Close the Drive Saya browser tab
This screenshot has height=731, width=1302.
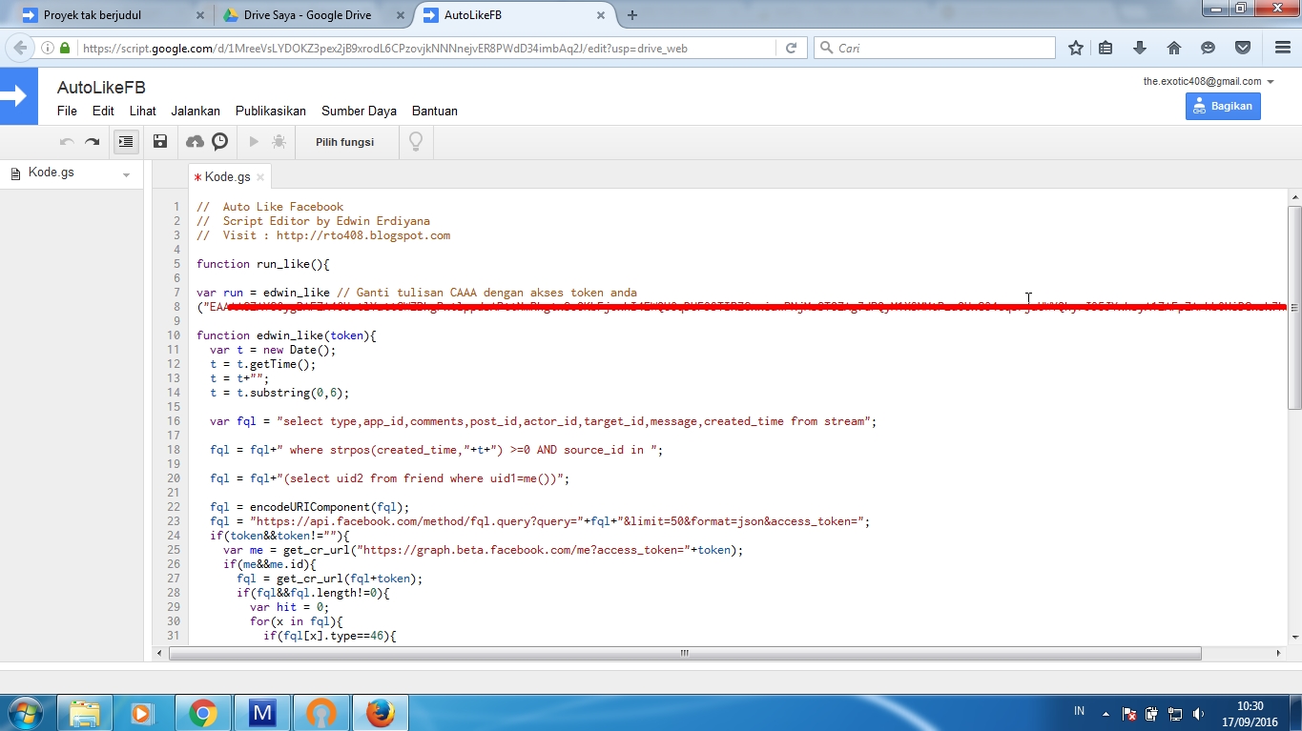(x=400, y=15)
